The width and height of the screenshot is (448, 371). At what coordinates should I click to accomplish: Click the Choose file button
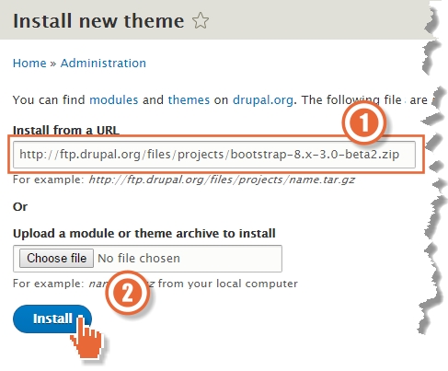(56, 258)
